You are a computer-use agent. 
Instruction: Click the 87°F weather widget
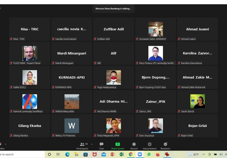(x=193, y=154)
